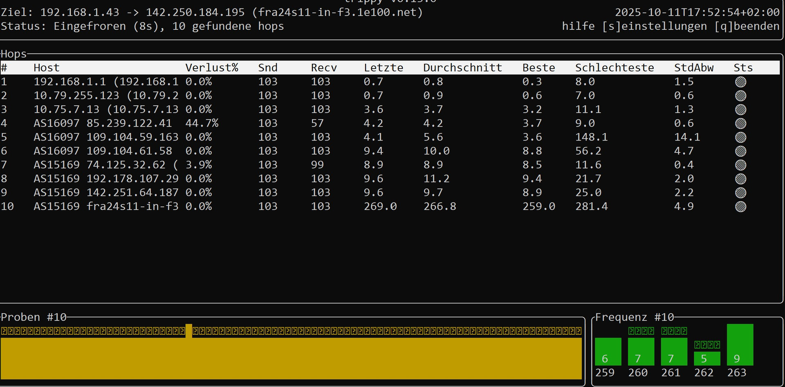Select host AS16097 109.104.61.58

[103, 151]
